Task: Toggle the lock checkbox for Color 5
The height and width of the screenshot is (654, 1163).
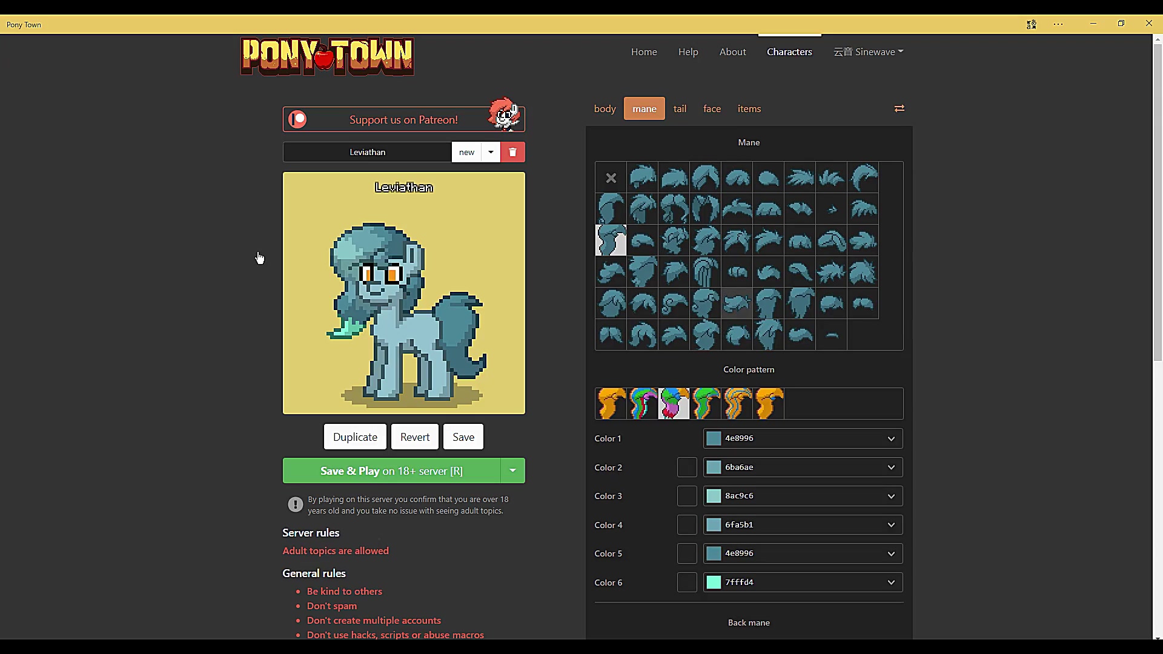Action: pos(687,553)
